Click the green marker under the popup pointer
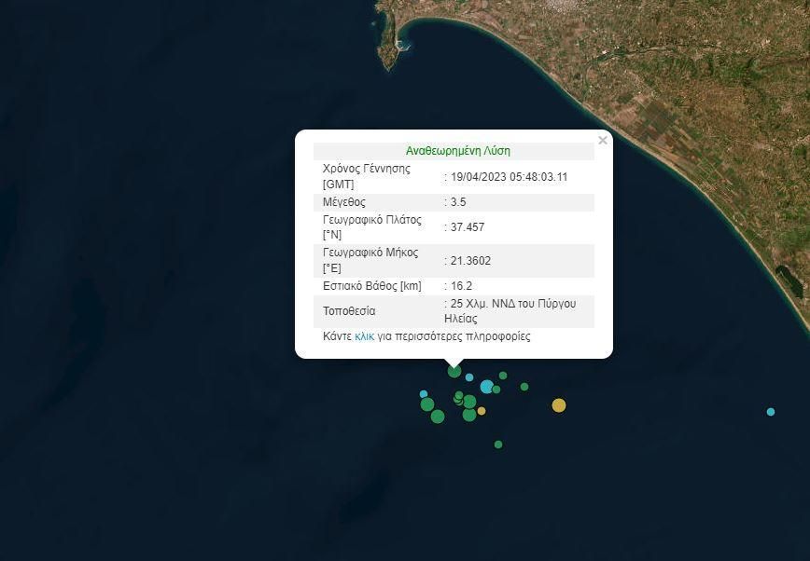Image resolution: width=810 pixels, height=561 pixels. 454,371
